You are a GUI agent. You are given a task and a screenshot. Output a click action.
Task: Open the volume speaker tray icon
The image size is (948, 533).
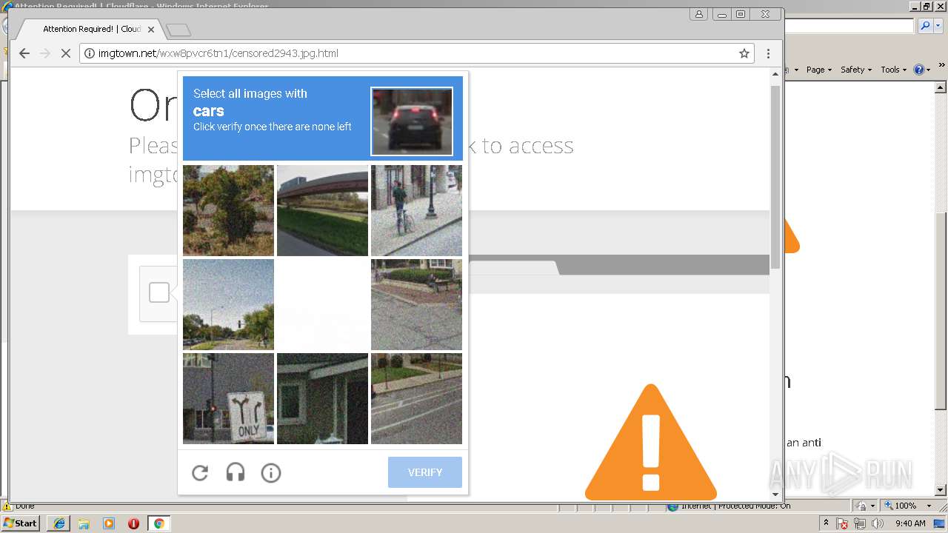(877, 523)
